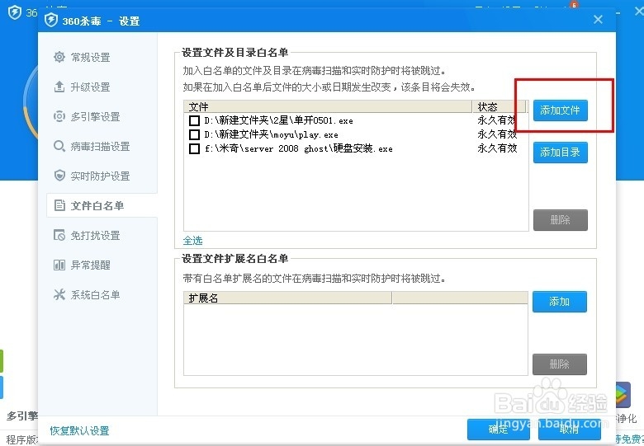The width and height of the screenshot is (644, 446).
Task: Click the chart icon beside 异常提醒
Action: coord(59,265)
